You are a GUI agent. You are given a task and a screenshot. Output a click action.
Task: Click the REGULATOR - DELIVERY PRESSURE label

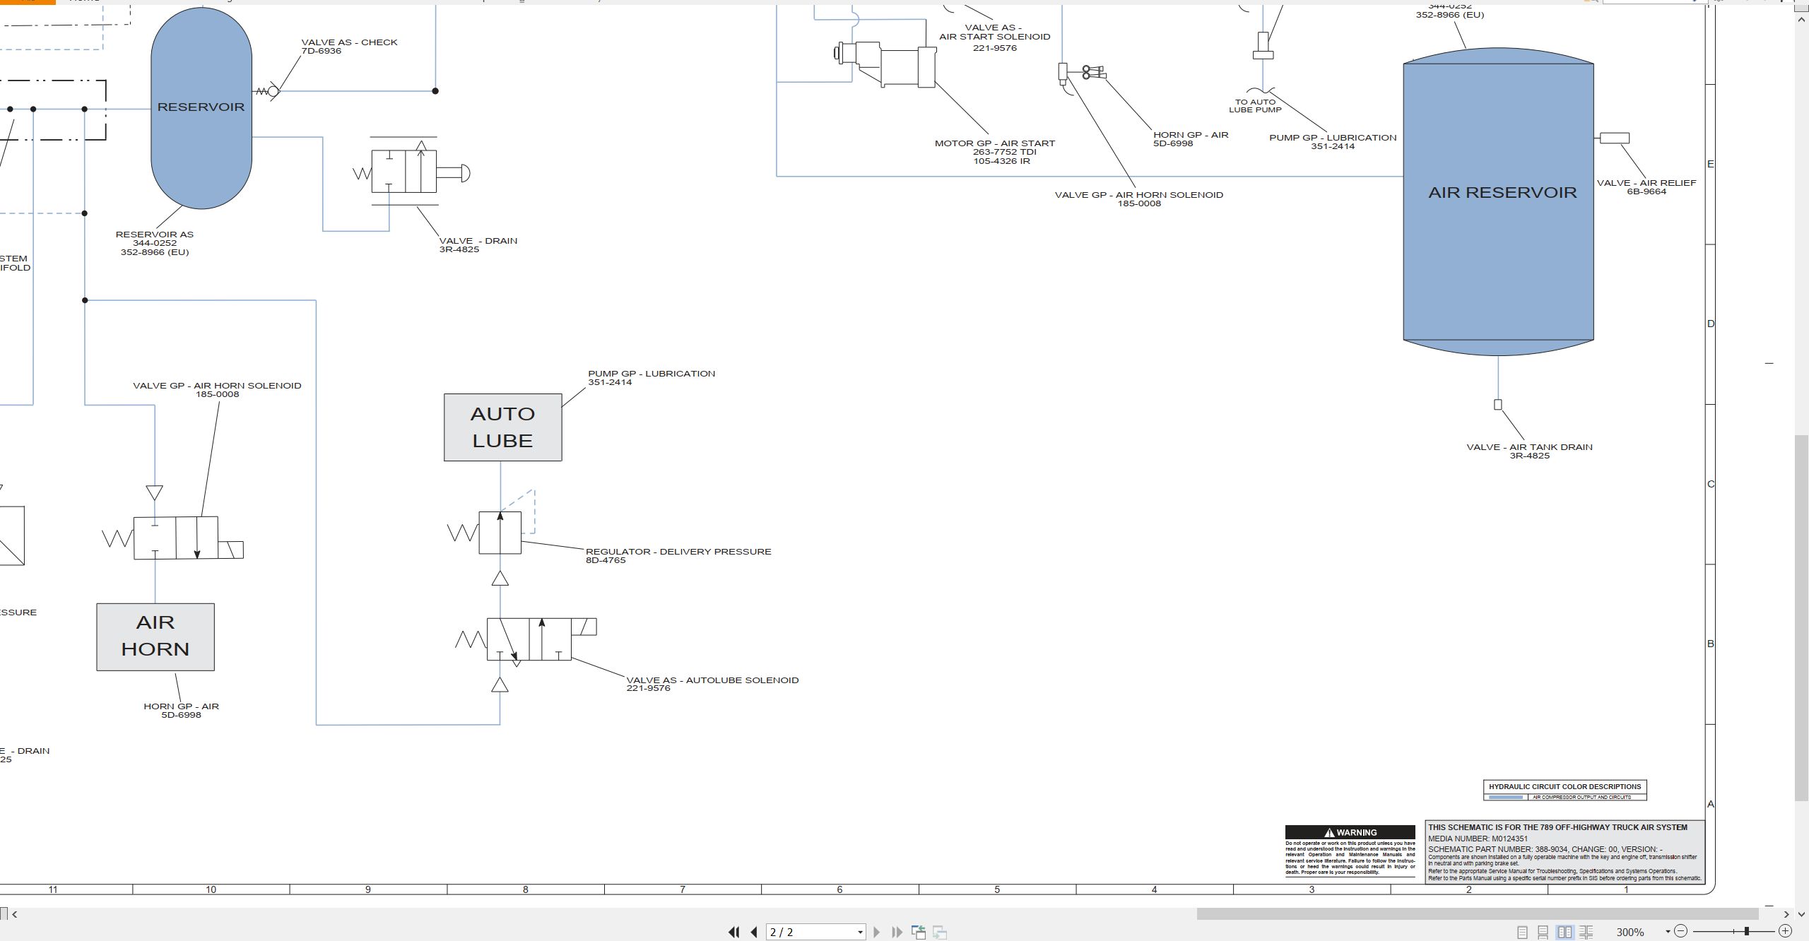coord(678,555)
